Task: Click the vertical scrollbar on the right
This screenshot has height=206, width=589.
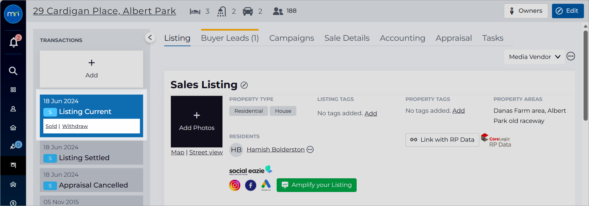Action: [585, 75]
